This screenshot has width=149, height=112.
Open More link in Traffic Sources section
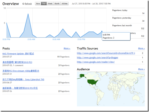(x=141, y=48)
